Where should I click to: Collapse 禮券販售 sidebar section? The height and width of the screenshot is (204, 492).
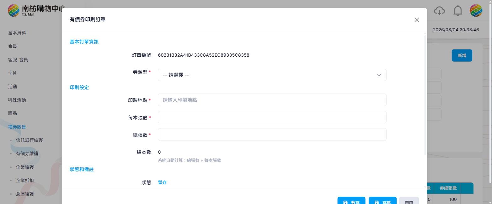point(17,127)
